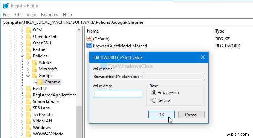Screen dimensions: 253x138
Task: Click the RegisteredApplications folder icon
Action: [x=29, y=95]
